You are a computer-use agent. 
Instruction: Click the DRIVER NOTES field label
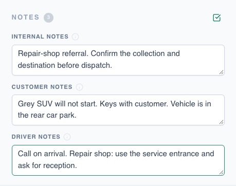tap(36, 137)
